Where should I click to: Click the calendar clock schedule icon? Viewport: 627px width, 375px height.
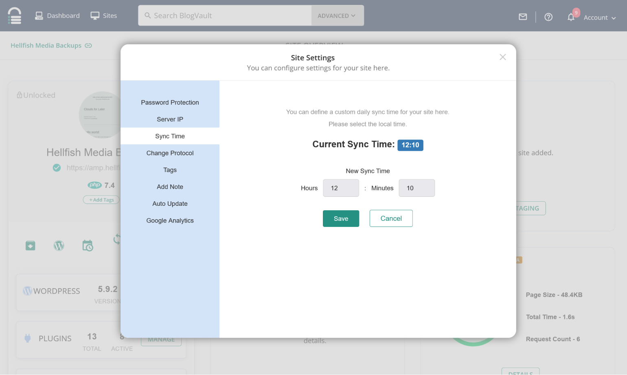coord(88,246)
